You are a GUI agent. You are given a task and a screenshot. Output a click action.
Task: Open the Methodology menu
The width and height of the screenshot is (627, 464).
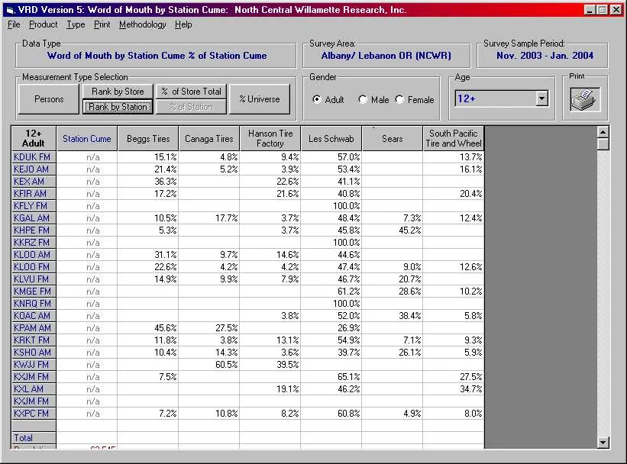click(142, 24)
